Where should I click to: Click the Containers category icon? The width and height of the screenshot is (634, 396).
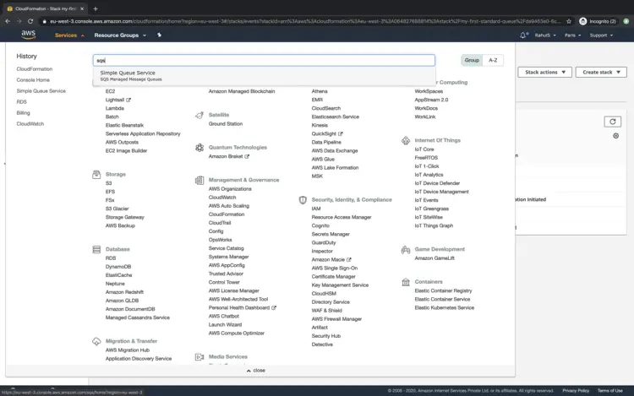pyautogui.click(x=406, y=282)
